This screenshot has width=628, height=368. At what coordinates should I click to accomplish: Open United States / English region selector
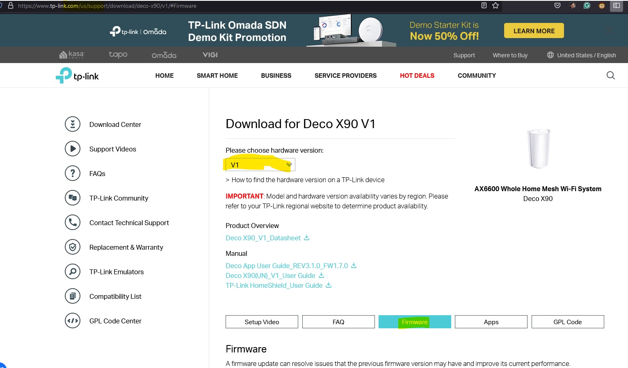pos(581,55)
